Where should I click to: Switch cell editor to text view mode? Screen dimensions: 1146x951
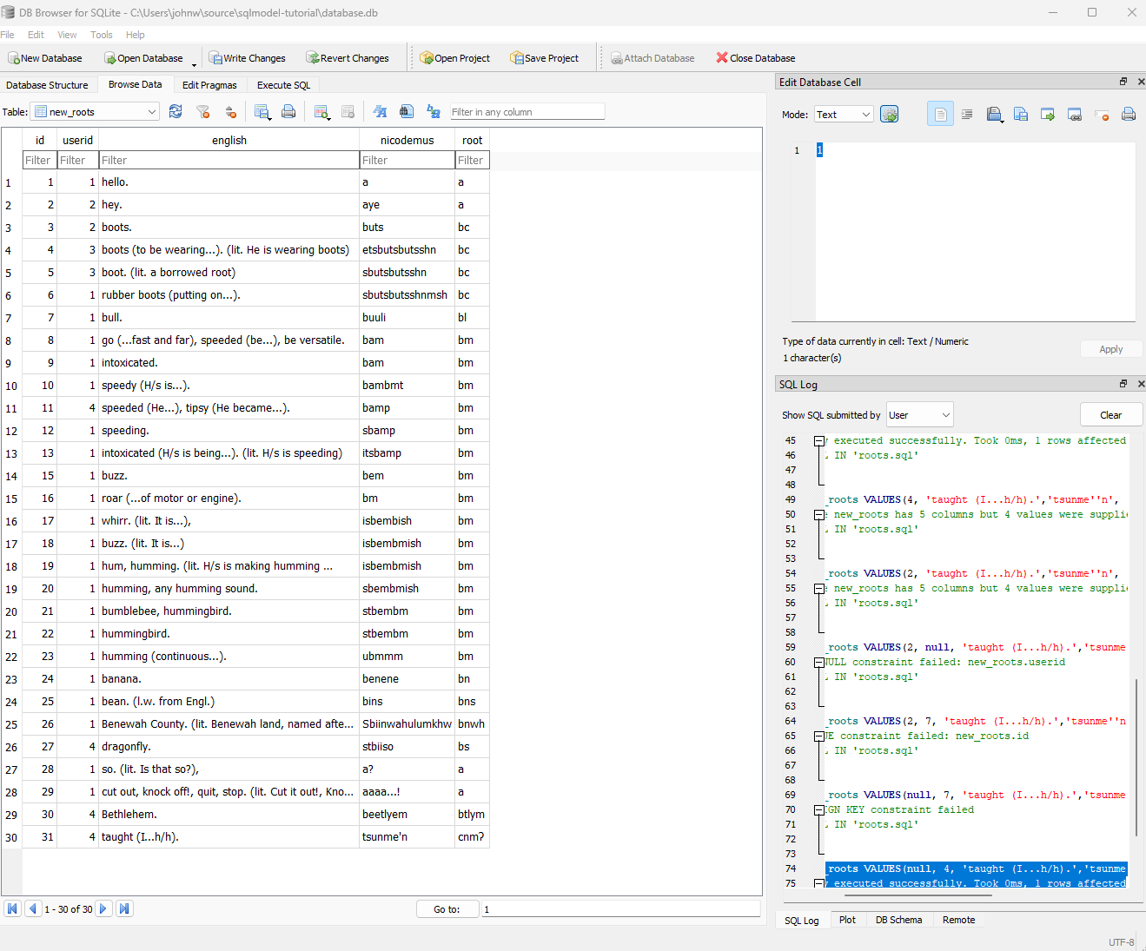click(x=940, y=114)
